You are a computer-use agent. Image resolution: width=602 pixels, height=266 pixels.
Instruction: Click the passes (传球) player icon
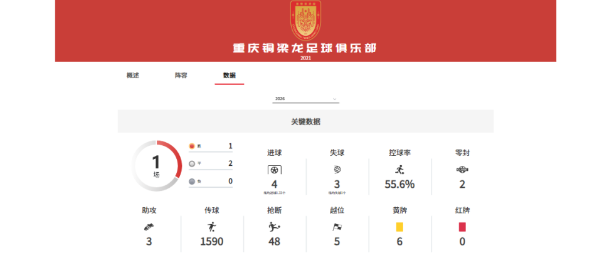tap(211, 227)
